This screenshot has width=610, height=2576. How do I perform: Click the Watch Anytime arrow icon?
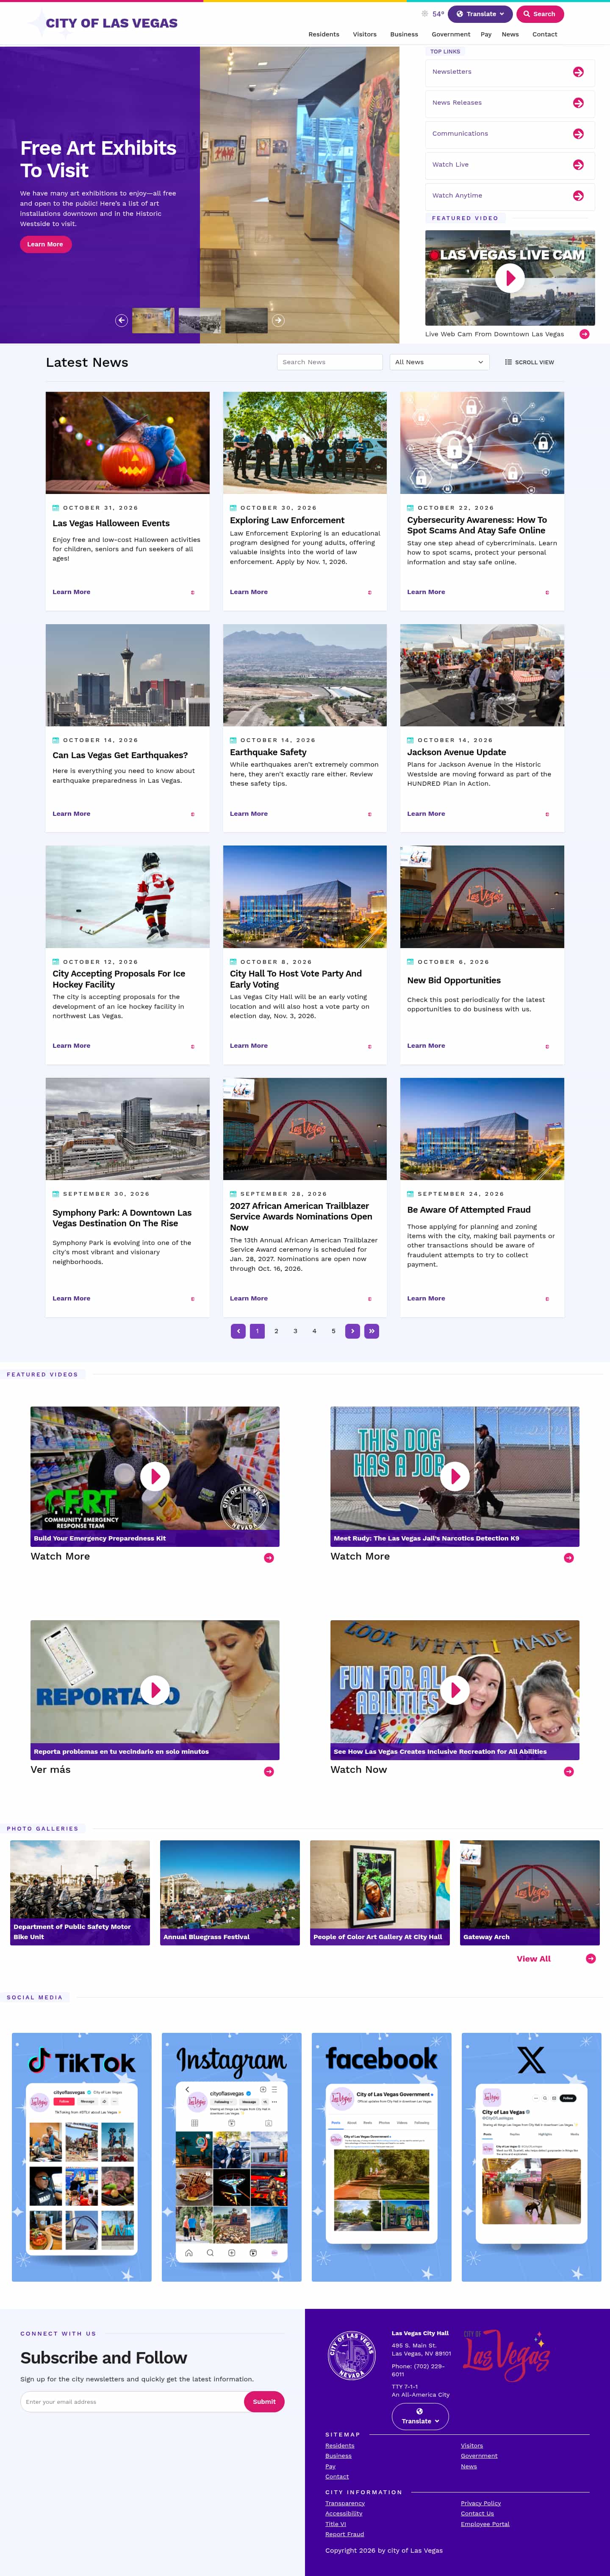coord(578,196)
